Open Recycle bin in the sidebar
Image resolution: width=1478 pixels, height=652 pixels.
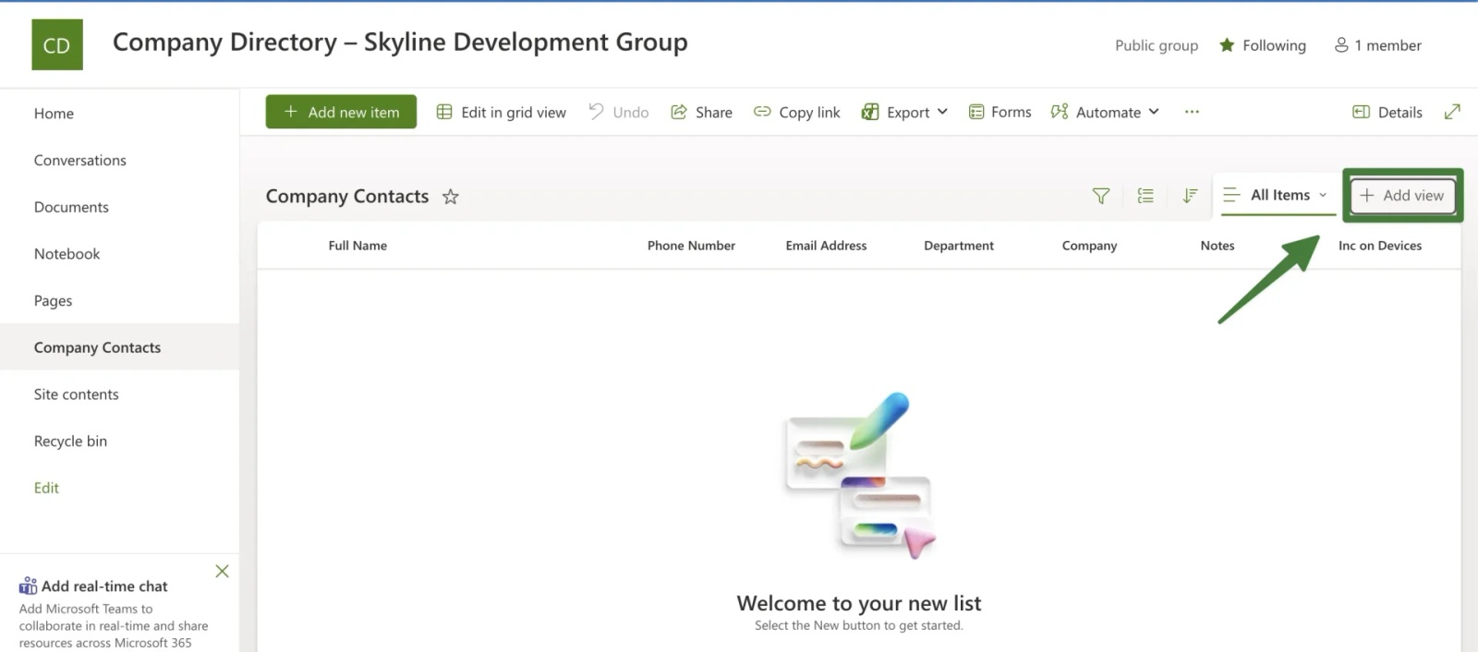(70, 441)
